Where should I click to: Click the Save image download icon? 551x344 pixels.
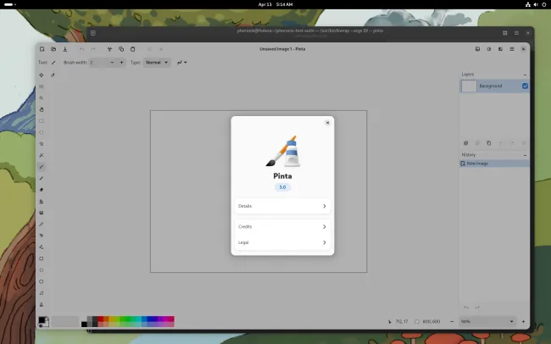(66, 49)
